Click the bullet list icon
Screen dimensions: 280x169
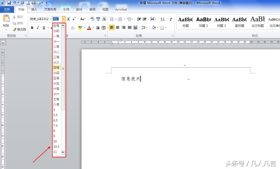tap(112, 19)
